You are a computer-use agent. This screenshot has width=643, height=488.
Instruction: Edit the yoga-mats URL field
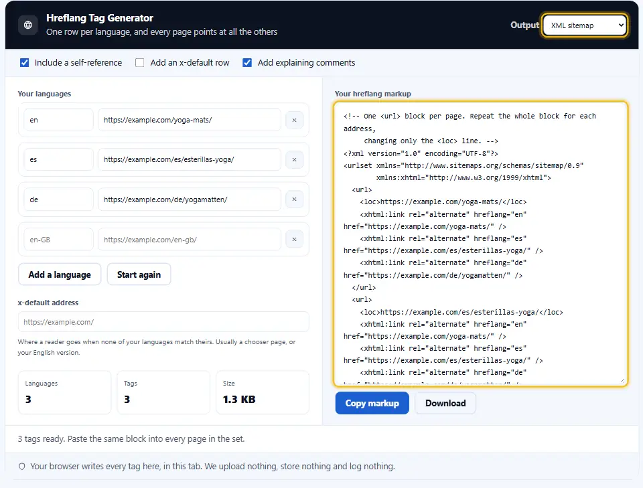click(190, 120)
